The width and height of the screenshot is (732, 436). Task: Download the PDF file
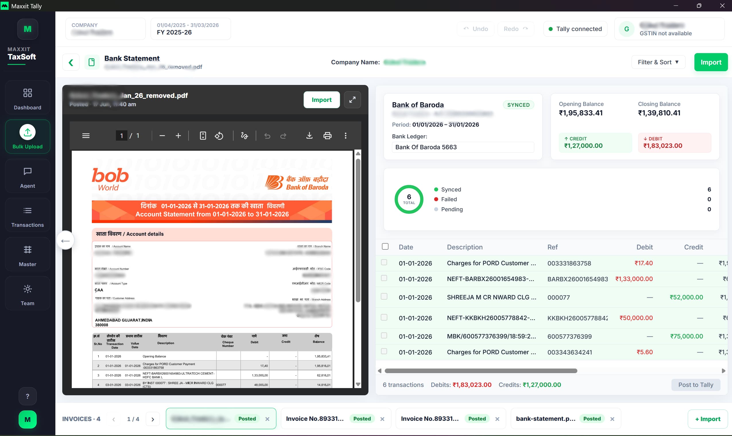(x=309, y=136)
